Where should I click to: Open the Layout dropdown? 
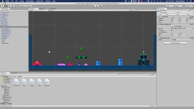[x=179, y=6]
